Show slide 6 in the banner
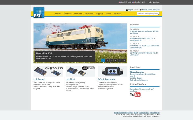Screen dimensions: 193x120 coord(124,60)
